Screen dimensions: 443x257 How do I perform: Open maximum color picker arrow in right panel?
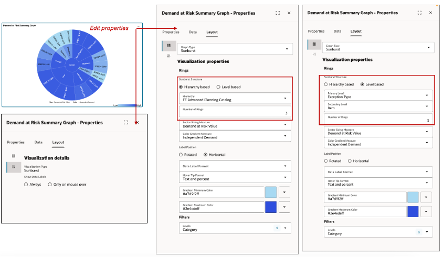pyautogui.click(x=426, y=211)
